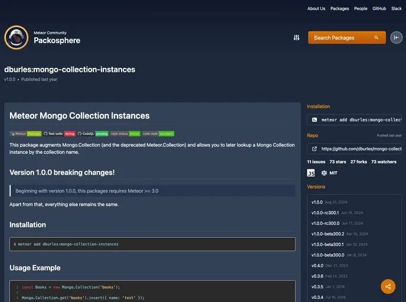Screen dimensions: 406x302
Task: Click the Test suite failing badge
Action: click(59, 134)
